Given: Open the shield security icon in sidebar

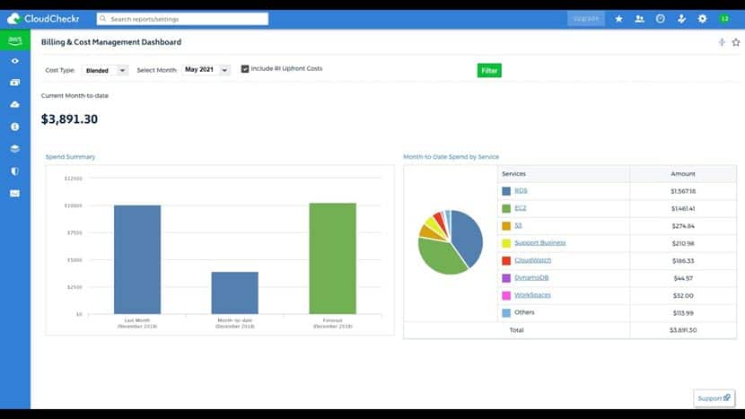Looking at the screenshot, I should [15, 171].
